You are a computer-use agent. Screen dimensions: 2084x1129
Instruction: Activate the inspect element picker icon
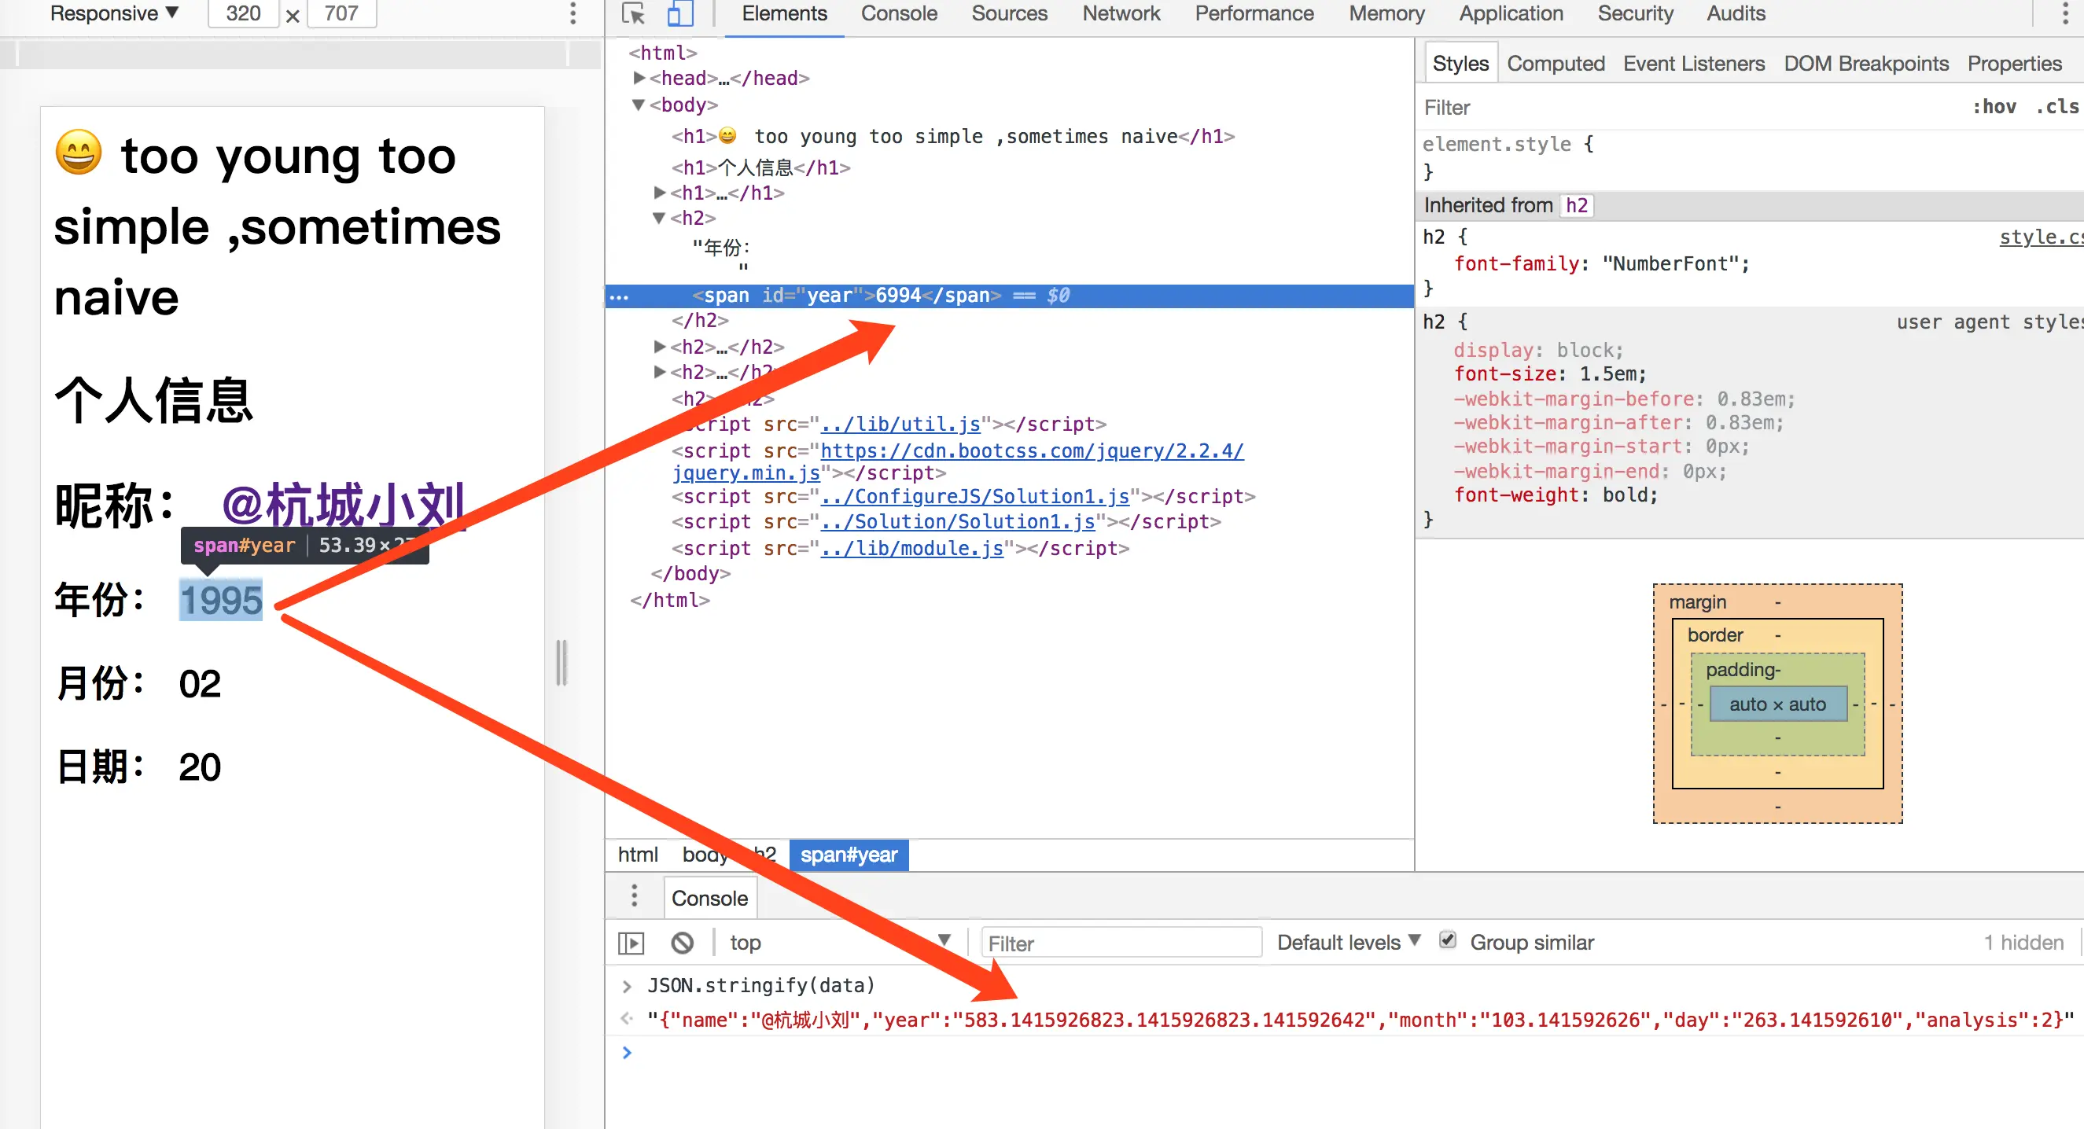point(633,13)
